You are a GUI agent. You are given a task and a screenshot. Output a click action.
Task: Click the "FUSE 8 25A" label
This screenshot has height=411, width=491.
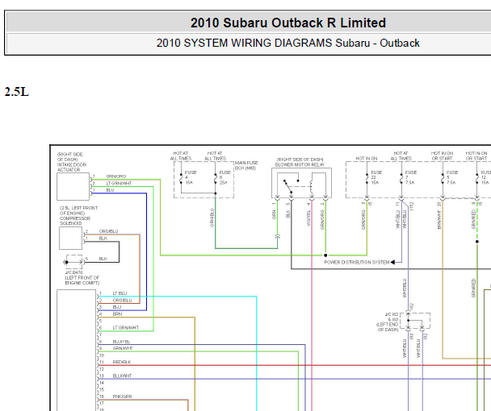pyautogui.click(x=225, y=177)
